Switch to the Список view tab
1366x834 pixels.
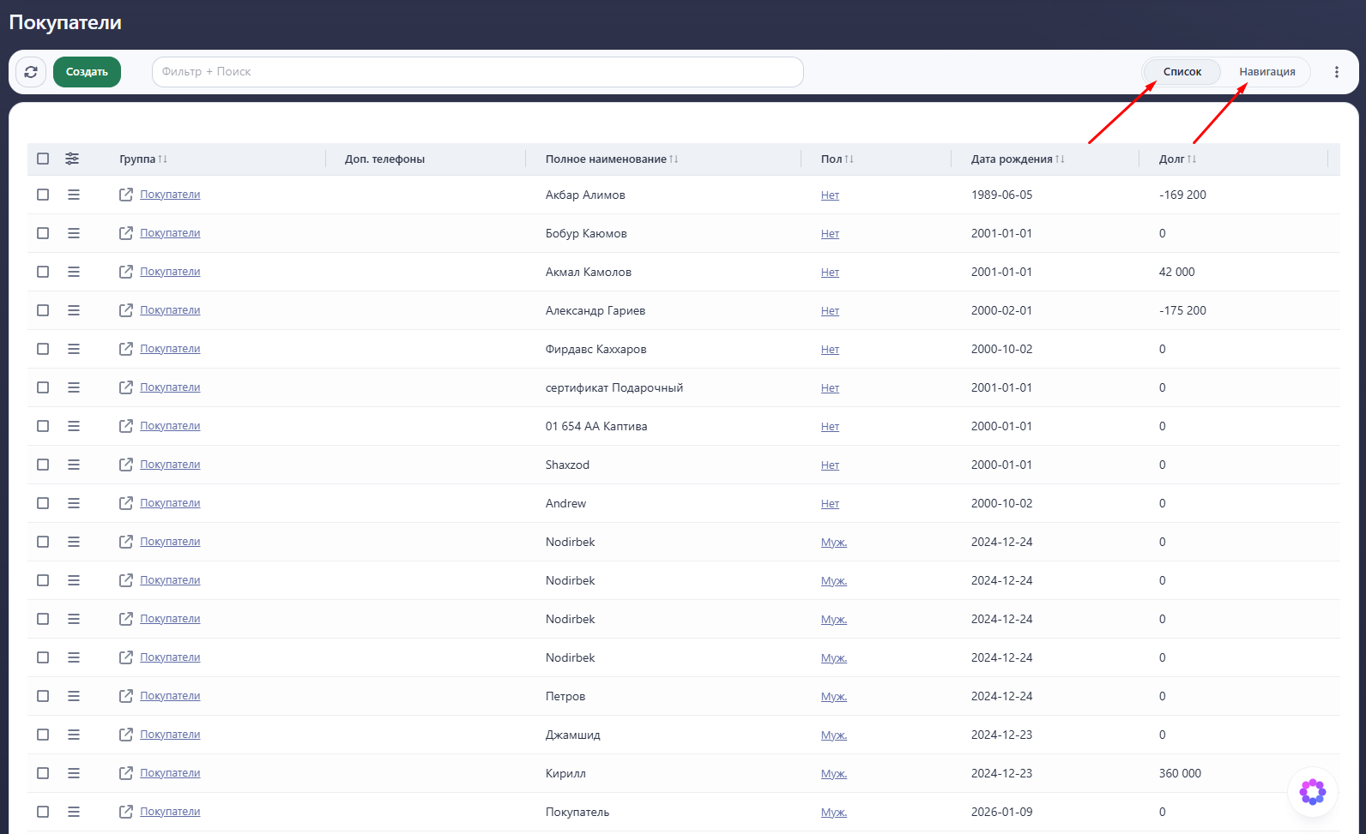[1182, 72]
